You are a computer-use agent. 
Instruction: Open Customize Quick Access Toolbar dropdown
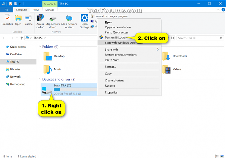click(x=20, y=4)
